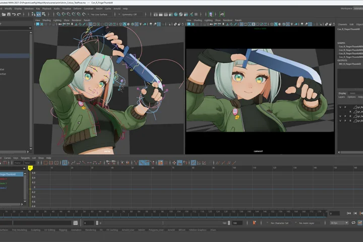The height and width of the screenshot is (242, 363).
Task: Open the Curves menu in Graph Editor
Action: tap(8, 158)
